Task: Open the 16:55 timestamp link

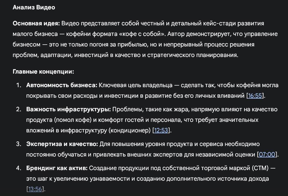Action: tap(255, 96)
